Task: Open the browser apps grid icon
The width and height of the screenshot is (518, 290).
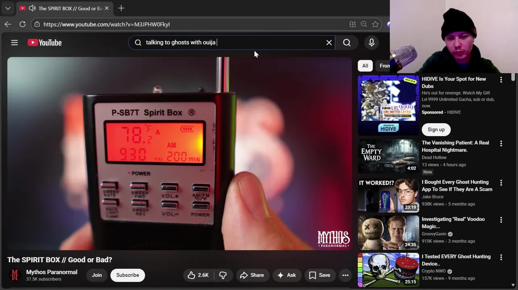Action: click(x=353, y=24)
